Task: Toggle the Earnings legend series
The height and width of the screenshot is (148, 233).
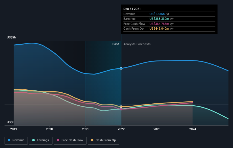Action: click(41, 140)
